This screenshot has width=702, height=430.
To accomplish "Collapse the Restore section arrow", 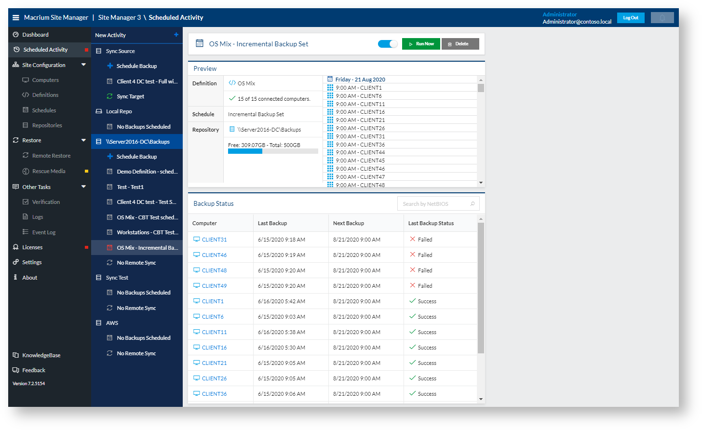I will [x=83, y=140].
